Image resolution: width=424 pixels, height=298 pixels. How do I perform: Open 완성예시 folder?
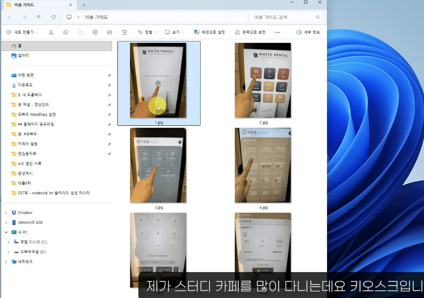coord(25,173)
